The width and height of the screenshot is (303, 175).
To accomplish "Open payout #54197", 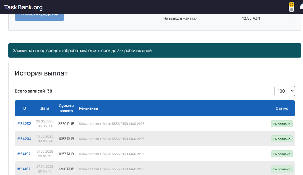I will pyautogui.click(x=24, y=154).
